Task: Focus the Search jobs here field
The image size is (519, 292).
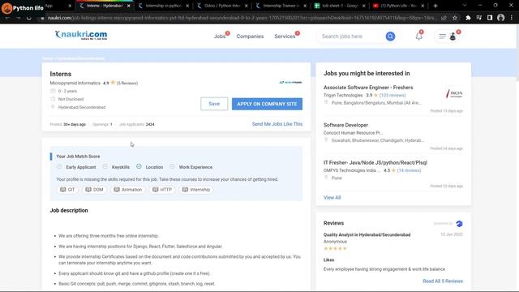Action: (351, 36)
